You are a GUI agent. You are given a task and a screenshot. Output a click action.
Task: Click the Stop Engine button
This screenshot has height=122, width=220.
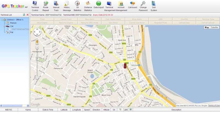(42, 23)
